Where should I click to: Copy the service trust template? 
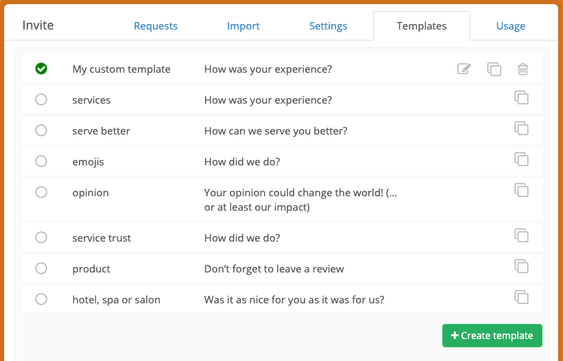[x=521, y=235]
